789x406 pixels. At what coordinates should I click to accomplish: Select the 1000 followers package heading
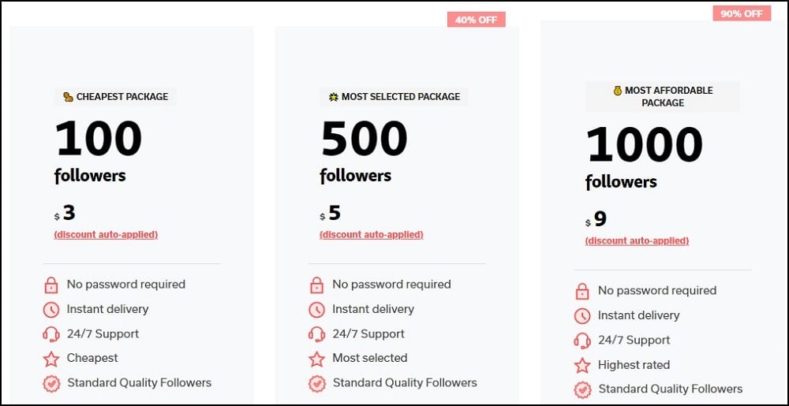[644, 157]
